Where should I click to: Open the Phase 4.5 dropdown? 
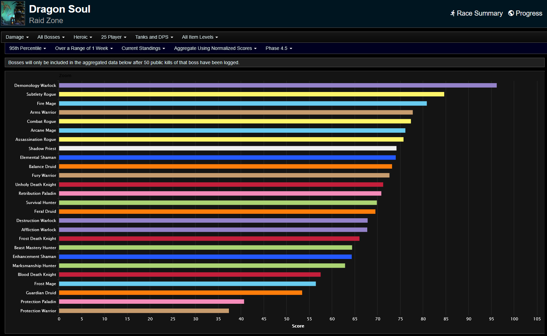click(x=279, y=48)
